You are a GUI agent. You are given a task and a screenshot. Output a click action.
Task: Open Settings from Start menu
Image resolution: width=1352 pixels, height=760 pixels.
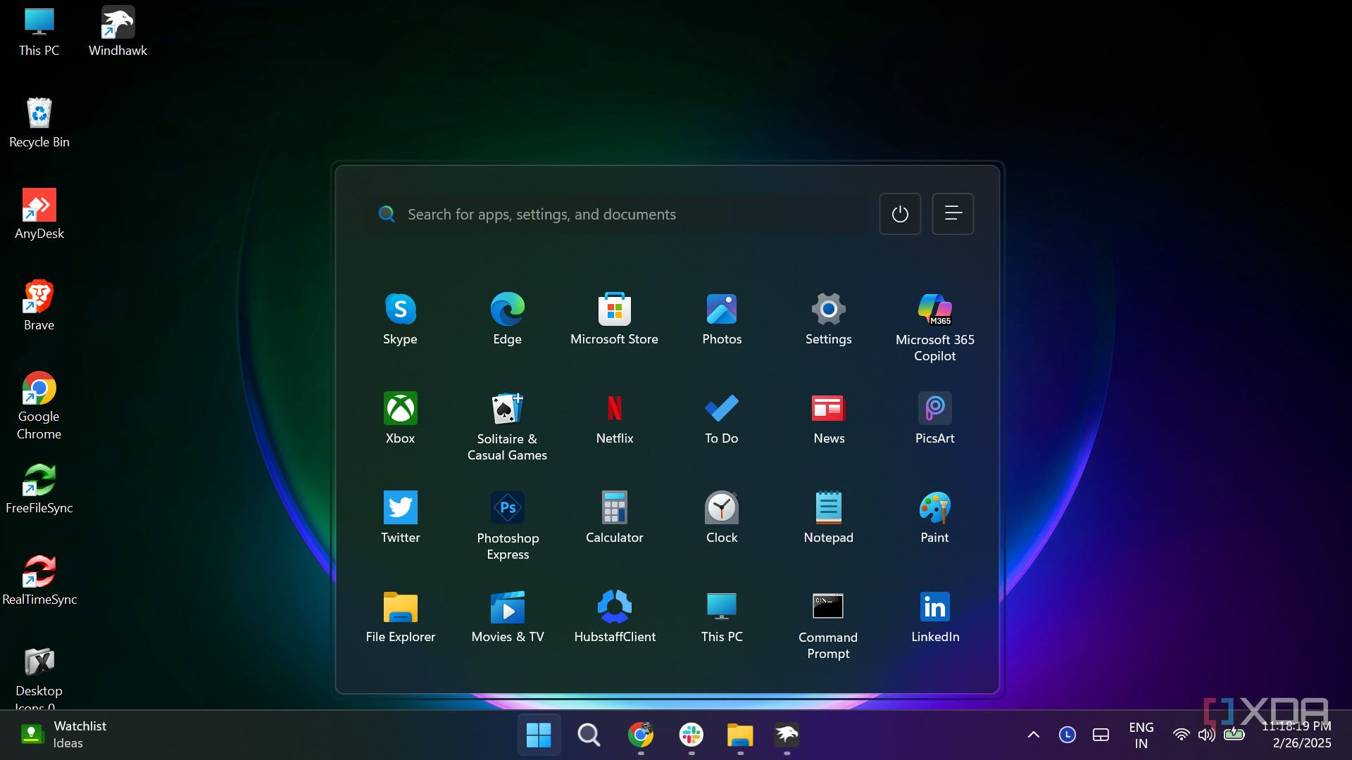[828, 319]
